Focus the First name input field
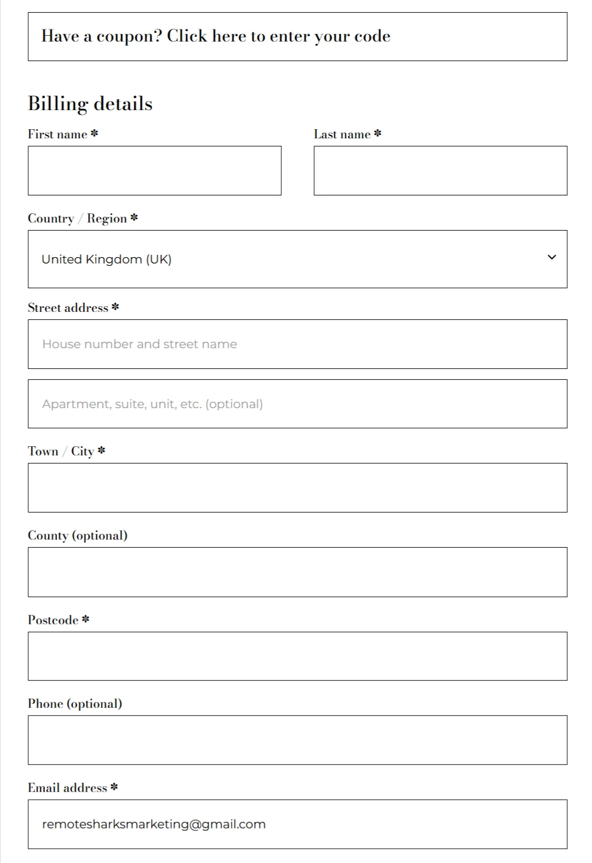This screenshot has width=592, height=863. [154, 171]
